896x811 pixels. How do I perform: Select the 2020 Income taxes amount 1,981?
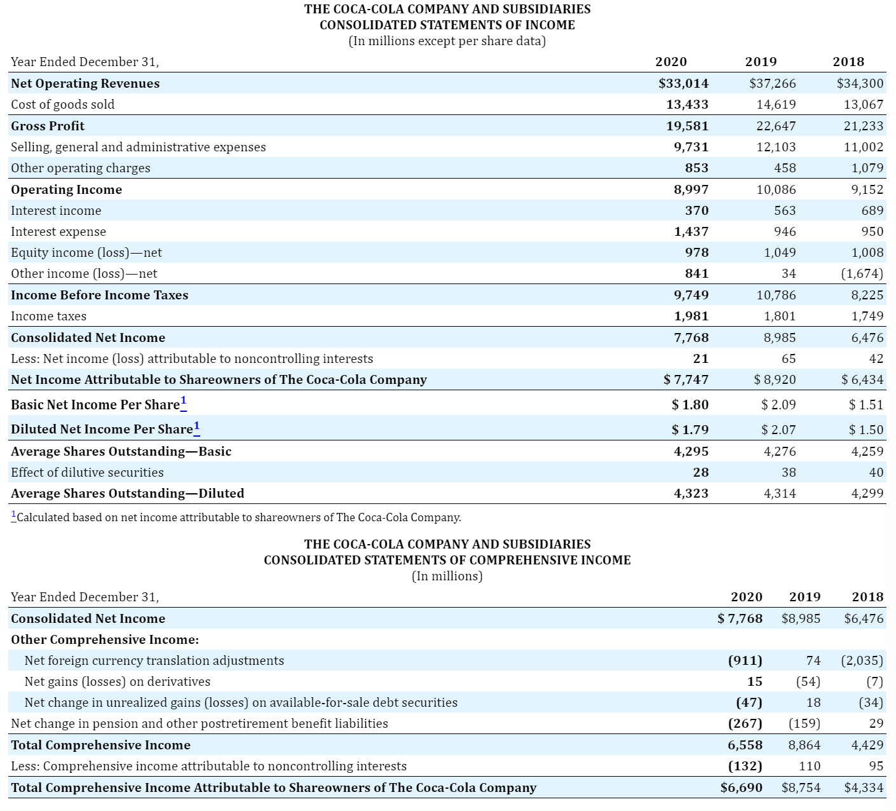tap(691, 316)
